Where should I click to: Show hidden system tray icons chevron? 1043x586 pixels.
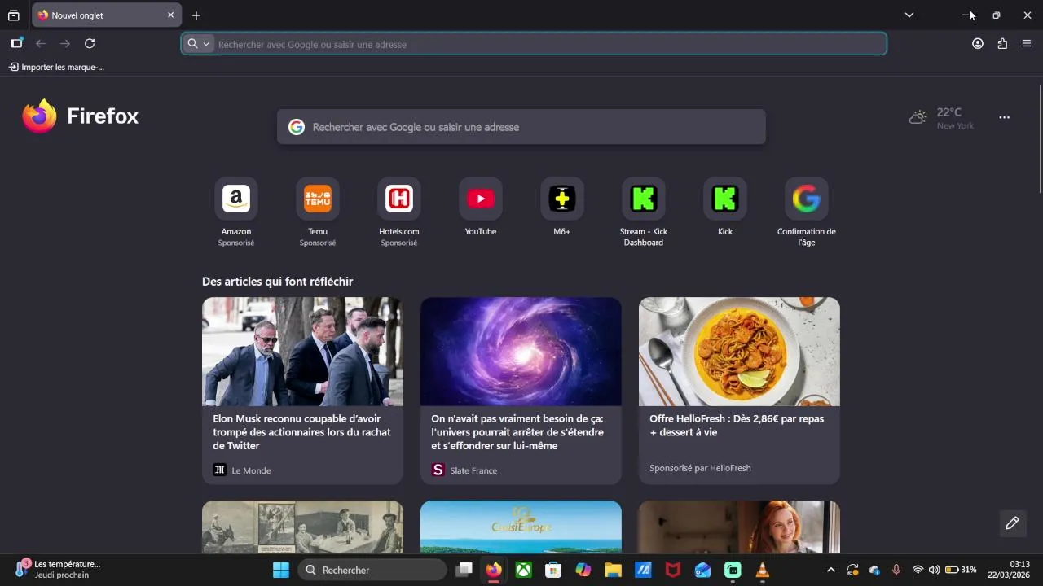click(830, 570)
